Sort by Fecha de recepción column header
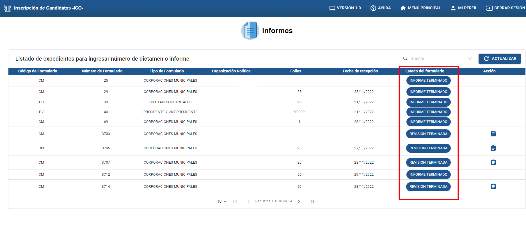The width and height of the screenshot is (526, 238). coord(360,71)
